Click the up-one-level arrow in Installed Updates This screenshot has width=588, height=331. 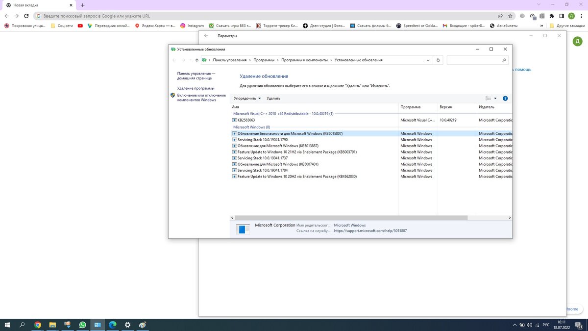click(x=197, y=60)
